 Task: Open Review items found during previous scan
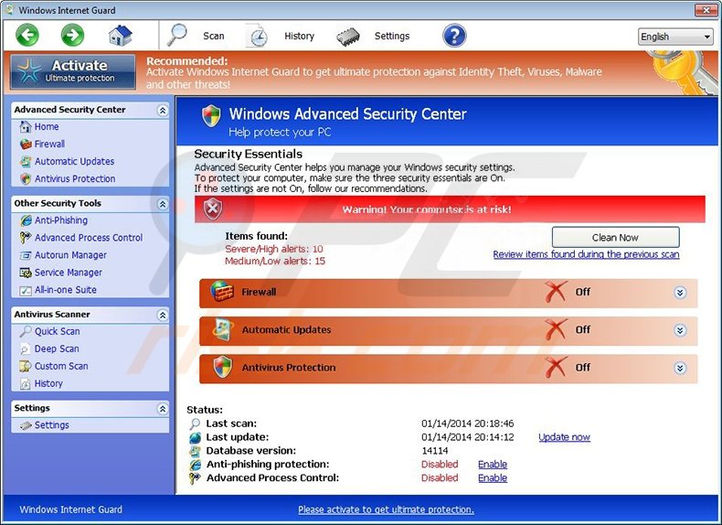pos(586,254)
